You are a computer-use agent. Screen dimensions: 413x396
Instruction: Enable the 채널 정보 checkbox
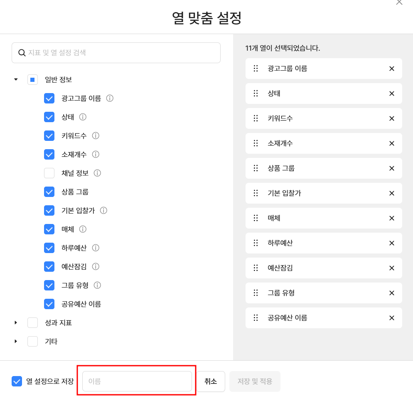tap(49, 173)
